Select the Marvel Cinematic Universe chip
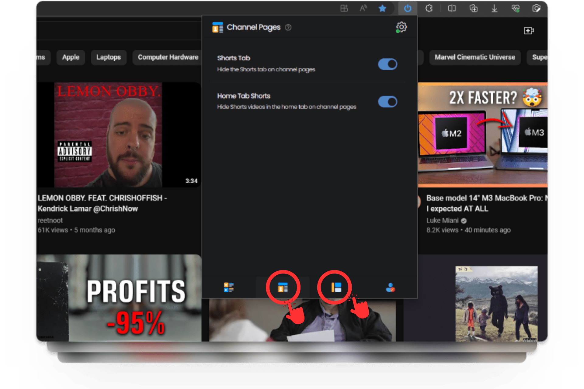Screen dimensions: 584x389 pyautogui.click(x=475, y=57)
